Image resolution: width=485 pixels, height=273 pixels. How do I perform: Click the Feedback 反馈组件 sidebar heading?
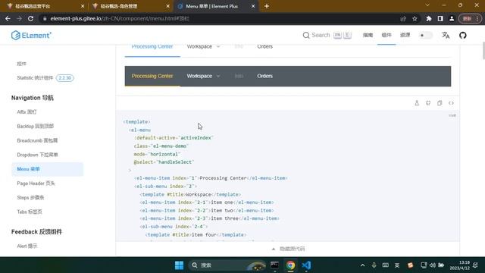(37, 232)
